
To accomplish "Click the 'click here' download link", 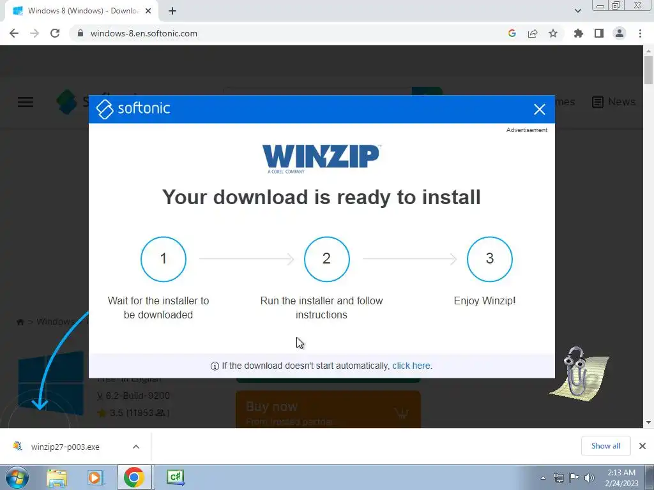I will click(411, 366).
